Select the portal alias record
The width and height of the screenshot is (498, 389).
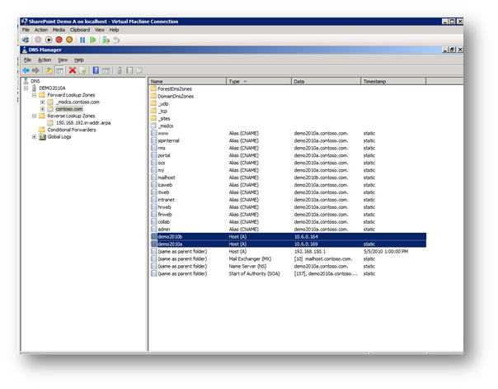click(x=164, y=155)
